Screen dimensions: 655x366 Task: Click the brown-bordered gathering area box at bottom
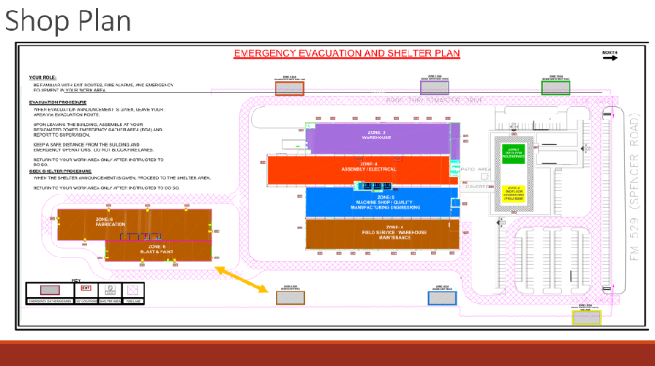click(290, 298)
